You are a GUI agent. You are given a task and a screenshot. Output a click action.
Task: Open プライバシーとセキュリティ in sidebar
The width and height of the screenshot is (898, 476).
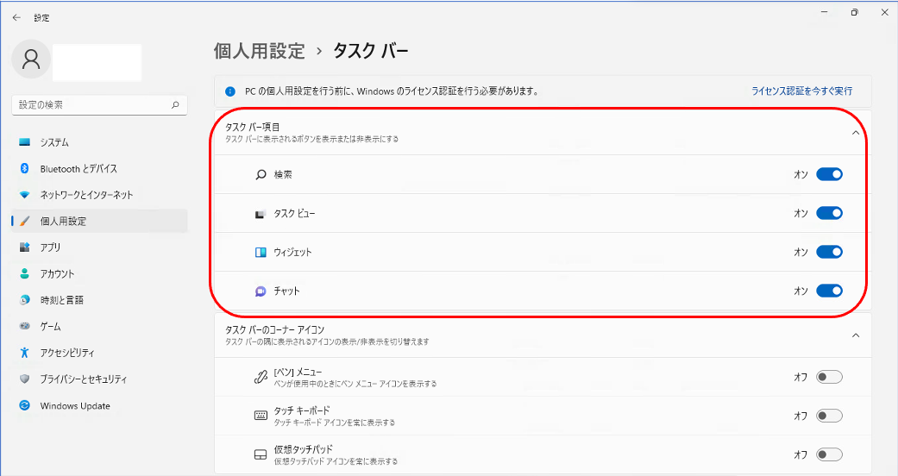[100, 379]
